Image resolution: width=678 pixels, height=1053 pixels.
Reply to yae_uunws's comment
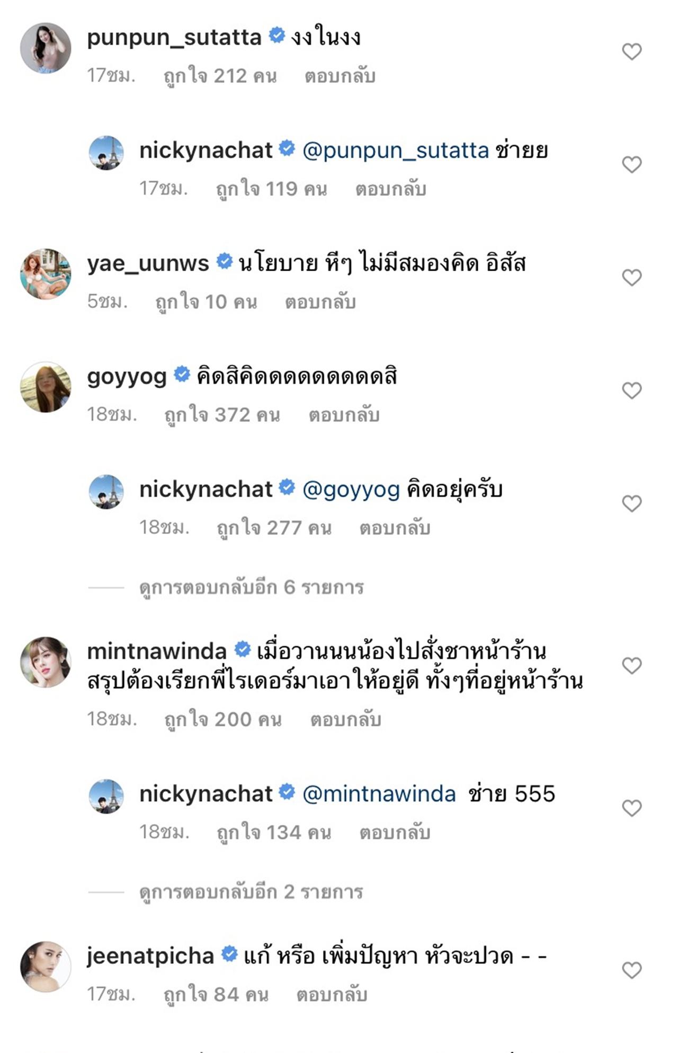coord(320,302)
